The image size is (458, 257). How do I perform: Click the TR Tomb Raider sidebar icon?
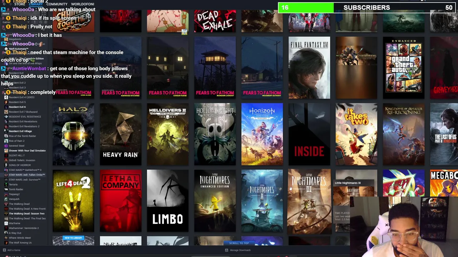6,189
